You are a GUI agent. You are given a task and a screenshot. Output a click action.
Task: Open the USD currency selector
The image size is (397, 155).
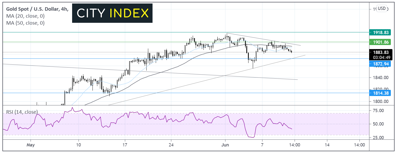[x=381, y=8]
